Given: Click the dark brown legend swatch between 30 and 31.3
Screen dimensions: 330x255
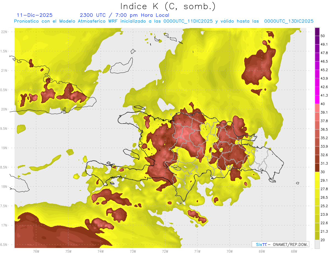Looking at the screenshot, I should coord(317,168).
